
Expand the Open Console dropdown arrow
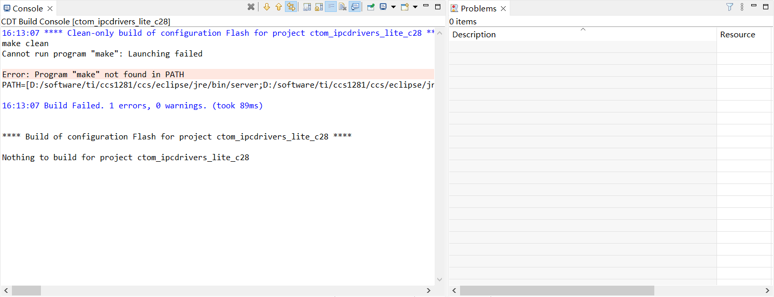(415, 7)
